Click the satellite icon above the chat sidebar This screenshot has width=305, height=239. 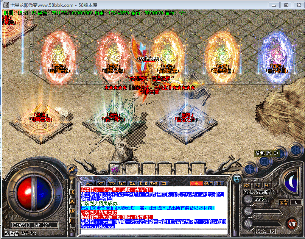pyautogui.click(x=72, y=170)
